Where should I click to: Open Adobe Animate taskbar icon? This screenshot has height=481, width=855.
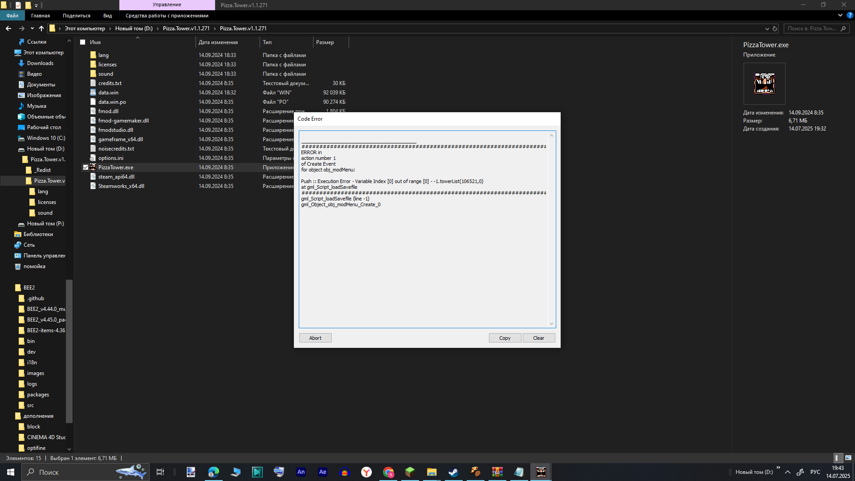pyautogui.click(x=301, y=472)
